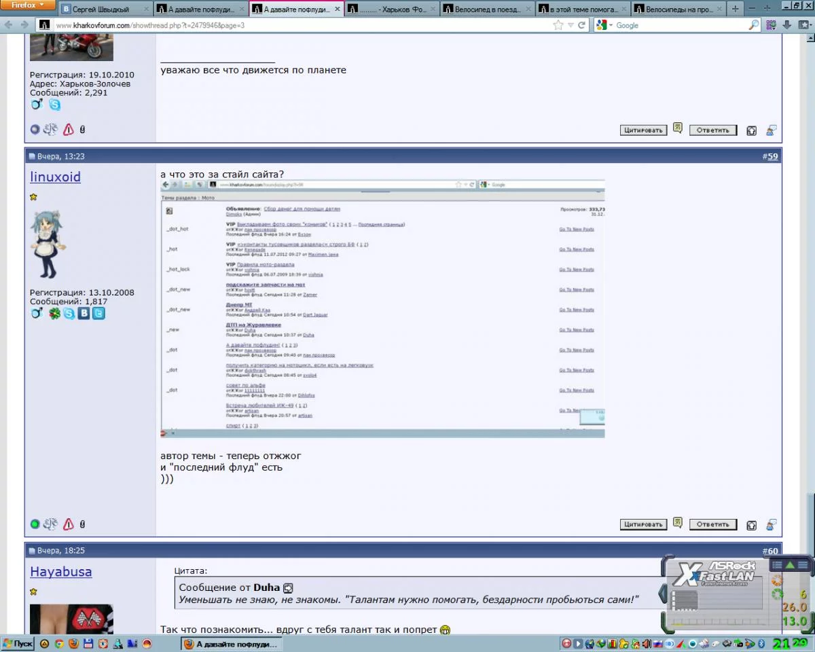The width and height of the screenshot is (815, 652).
Task: Click the search magnifier icon
Action: (x=754, y=25)
